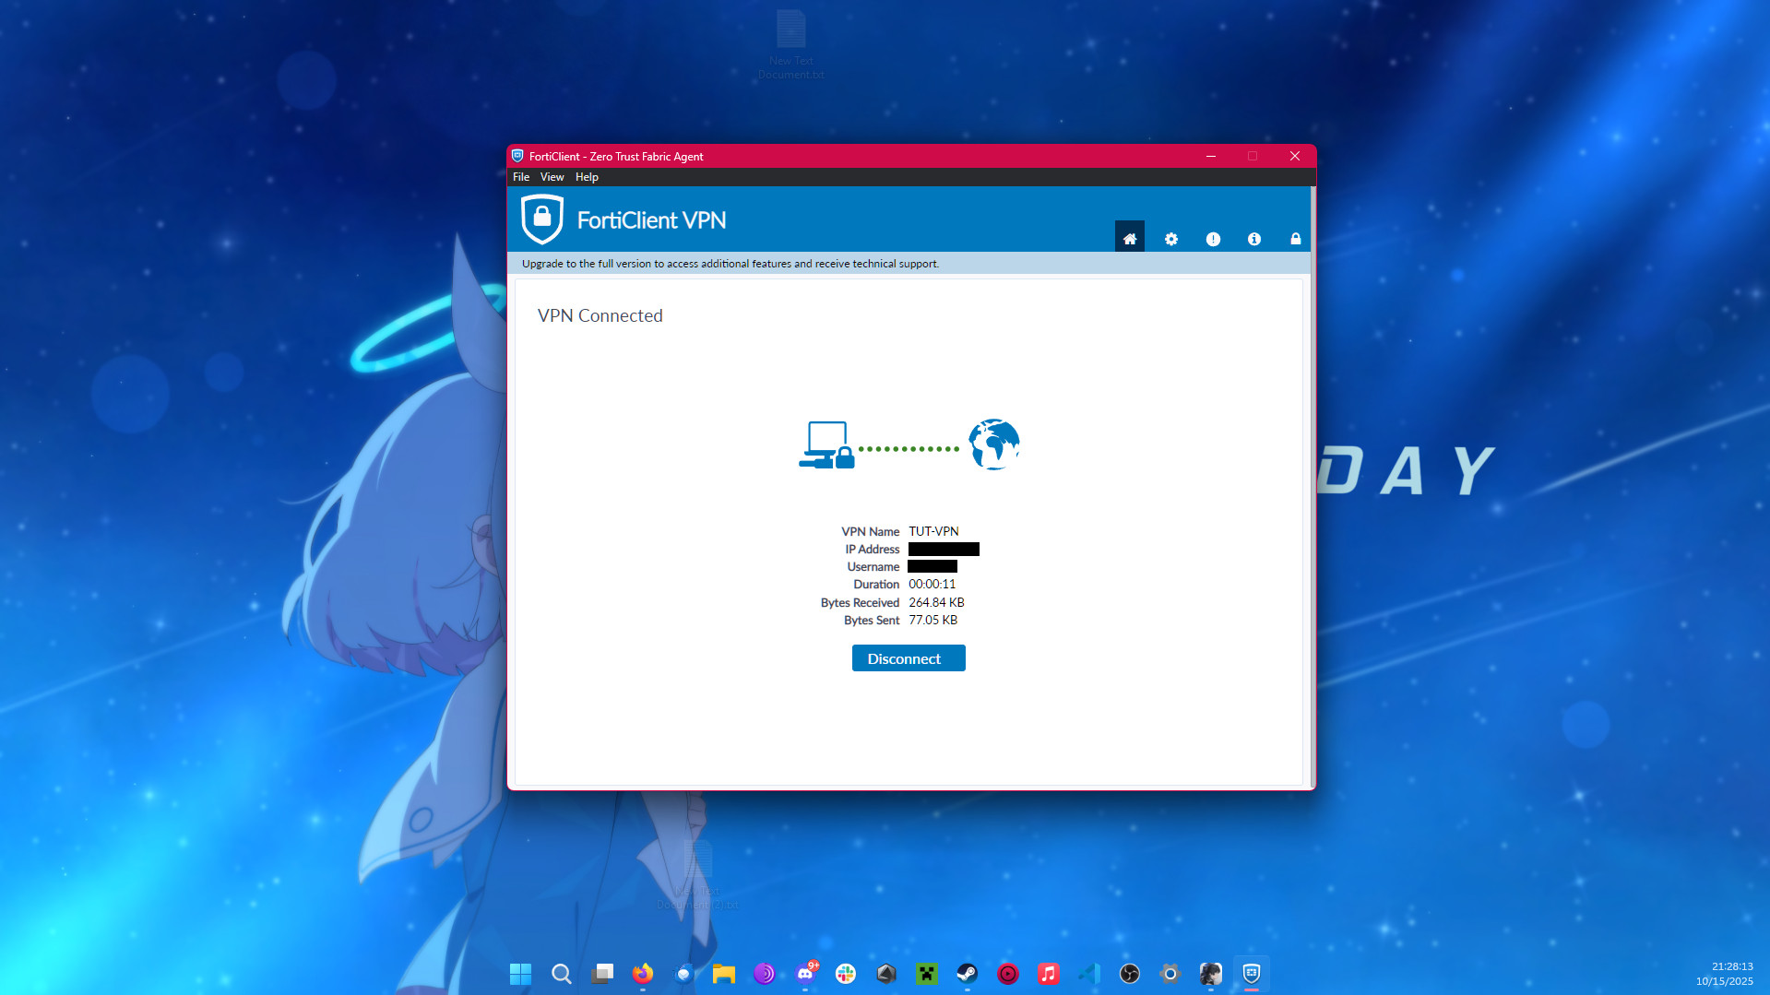The image size is (1770, 995).
Task: Open Tor Browser from taskbar
Action: (765, 974)
